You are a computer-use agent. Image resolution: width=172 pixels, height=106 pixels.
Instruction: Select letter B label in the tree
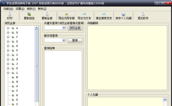click(x=17, y=32)
